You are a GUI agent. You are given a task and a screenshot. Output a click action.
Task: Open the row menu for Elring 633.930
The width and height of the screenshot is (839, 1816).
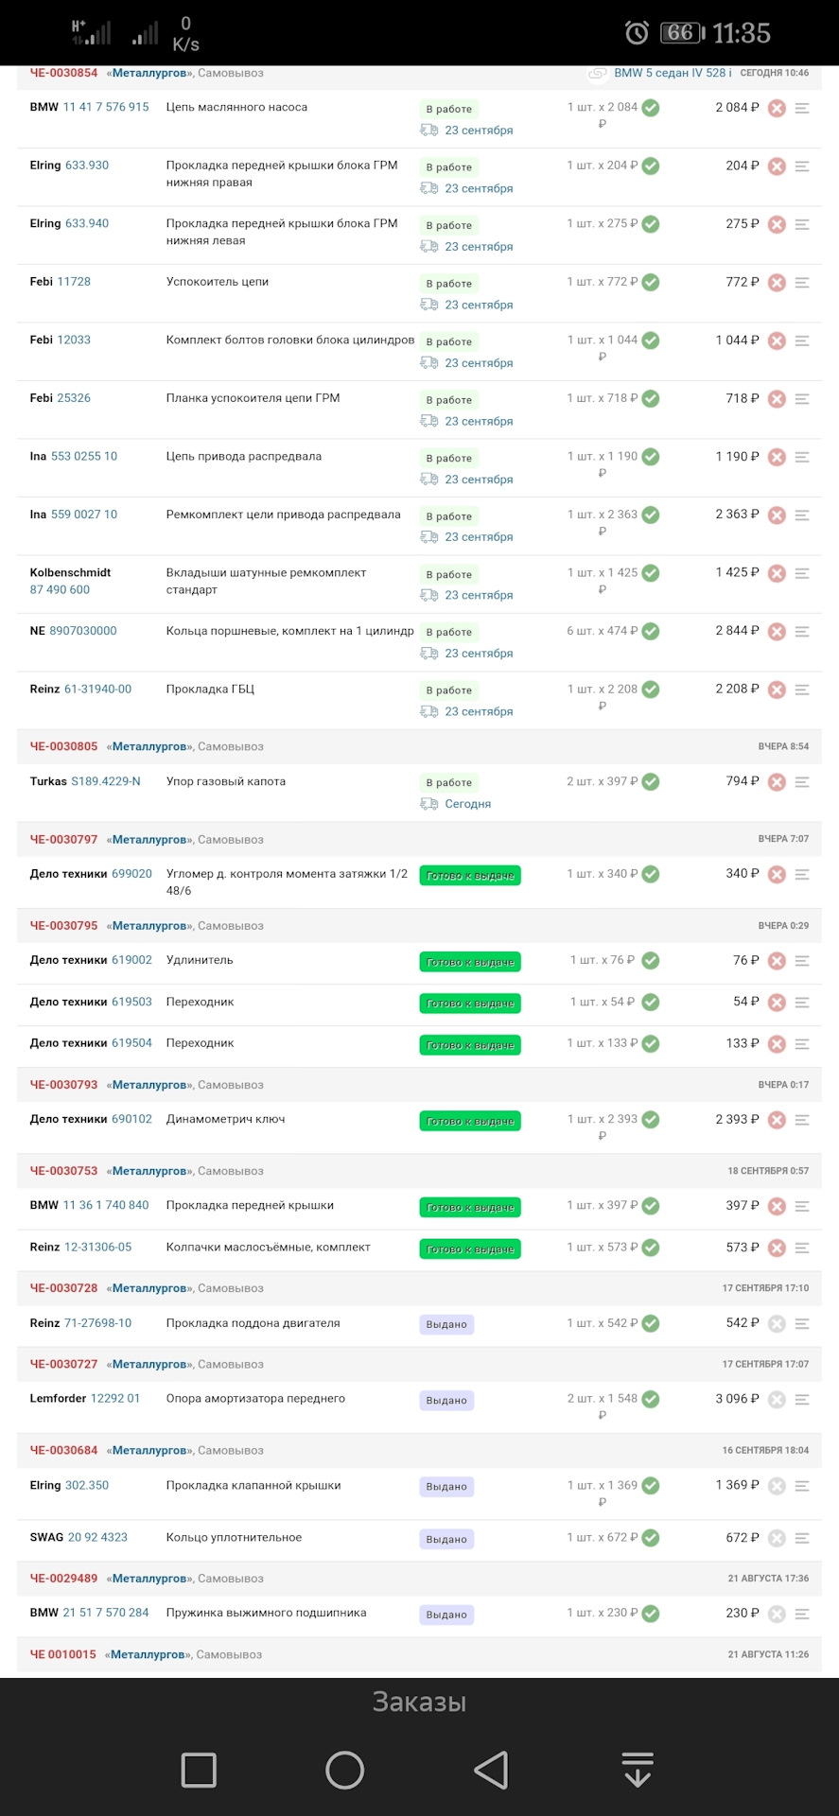click(x=802, y=166)
